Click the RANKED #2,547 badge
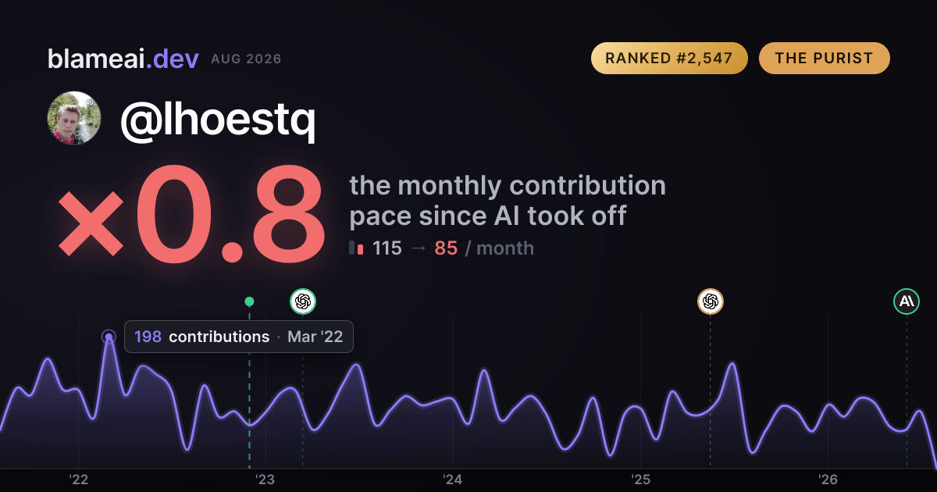This screenshot has width=937, height=492. click(x=669, y=59)
